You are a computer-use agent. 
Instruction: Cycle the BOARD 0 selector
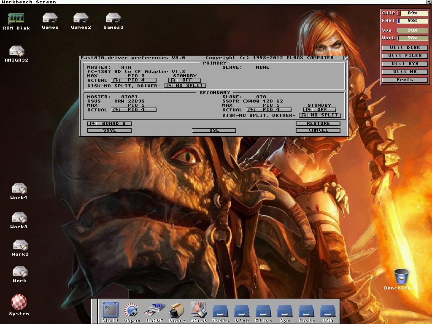(109, 124)
